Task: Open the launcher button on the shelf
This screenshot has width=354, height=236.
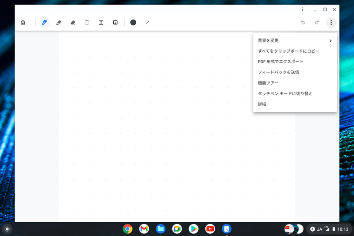Action: click(x=7, y=229)
